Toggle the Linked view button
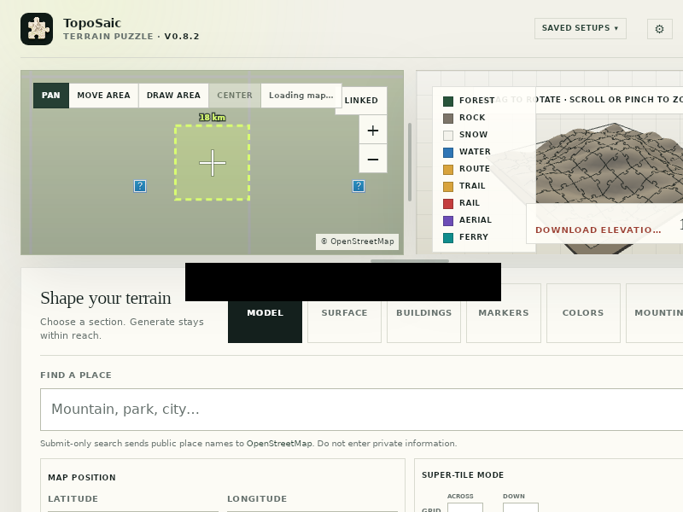683x512 pixels. (x=361, y=101)
